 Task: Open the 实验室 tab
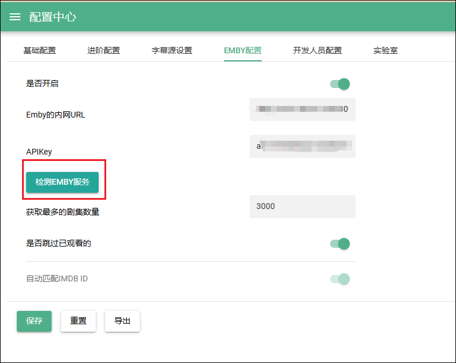[x=385, y=50]
